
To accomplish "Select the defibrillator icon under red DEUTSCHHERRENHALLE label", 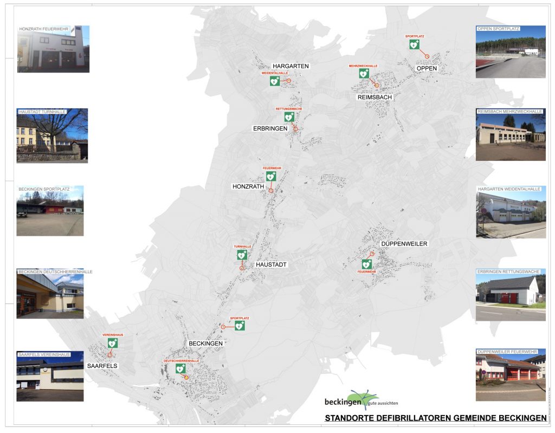I will pos(180,369).
